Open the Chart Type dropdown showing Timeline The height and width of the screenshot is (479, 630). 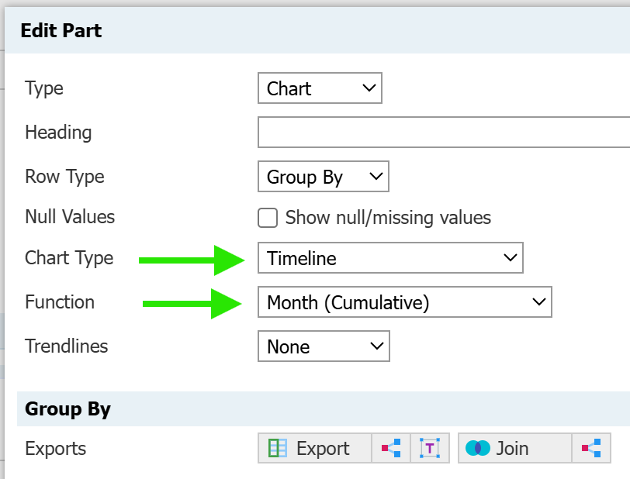[x=390, y=258]
